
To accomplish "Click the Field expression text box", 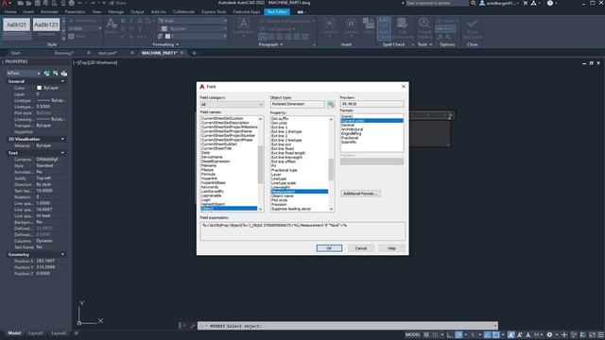I will (x=302, y=230).
